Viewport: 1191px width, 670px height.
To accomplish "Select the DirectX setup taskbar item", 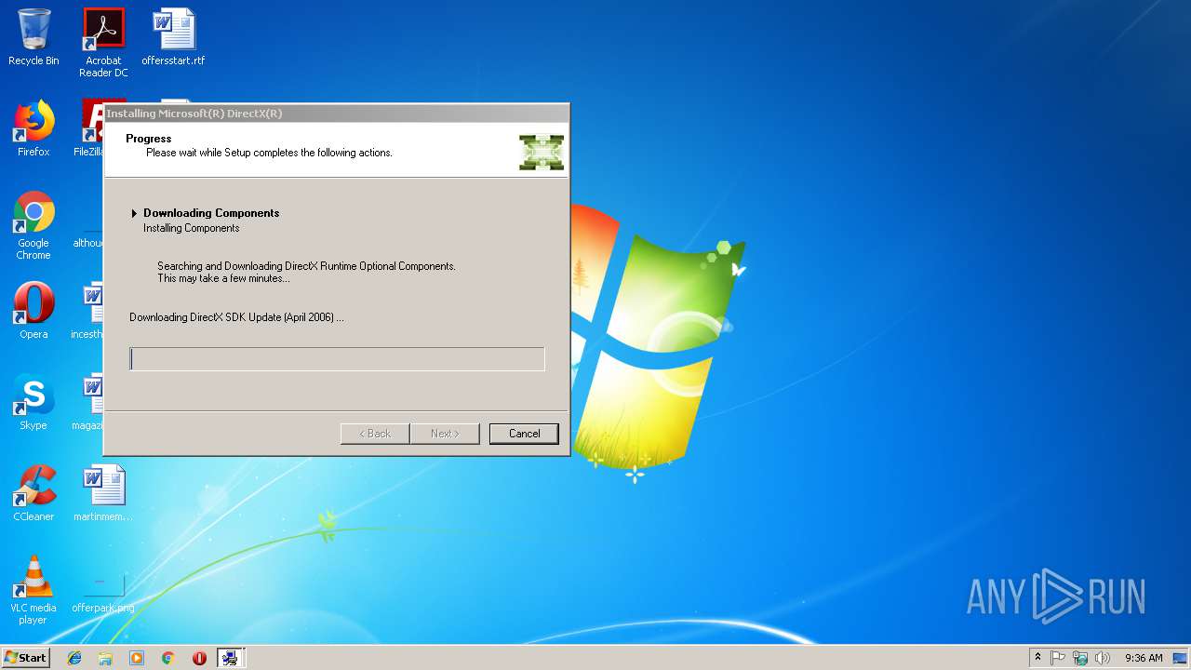I will click(230, 658).
